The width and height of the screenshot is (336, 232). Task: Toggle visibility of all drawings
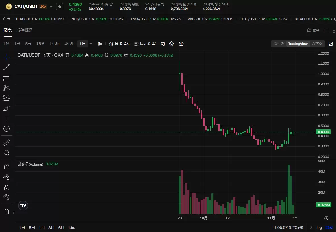coord(7,197)
